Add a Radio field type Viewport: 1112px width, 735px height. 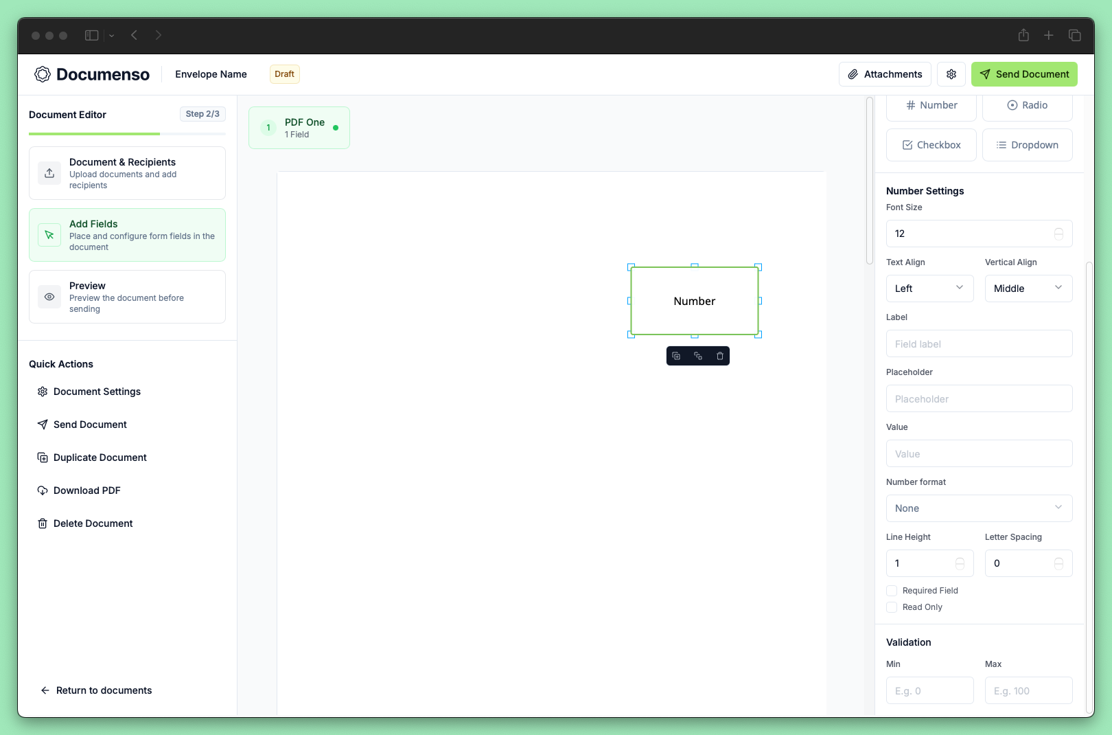click(x=1027, y=105)
